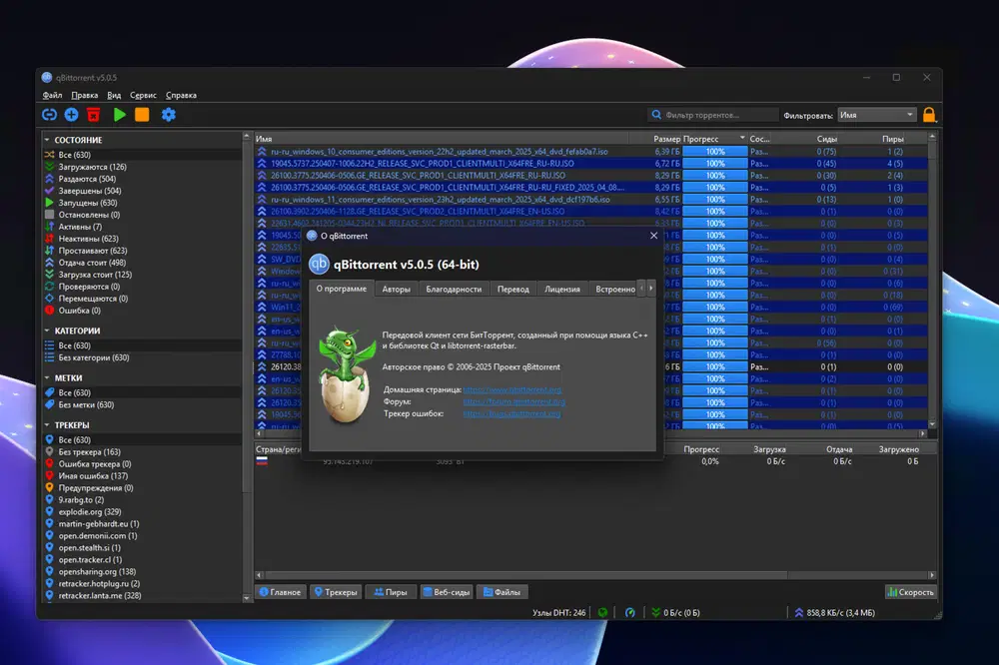This screenshot has height=665, width=999.
Task: Click the orange lock interface icon
Action: [929, 115]
